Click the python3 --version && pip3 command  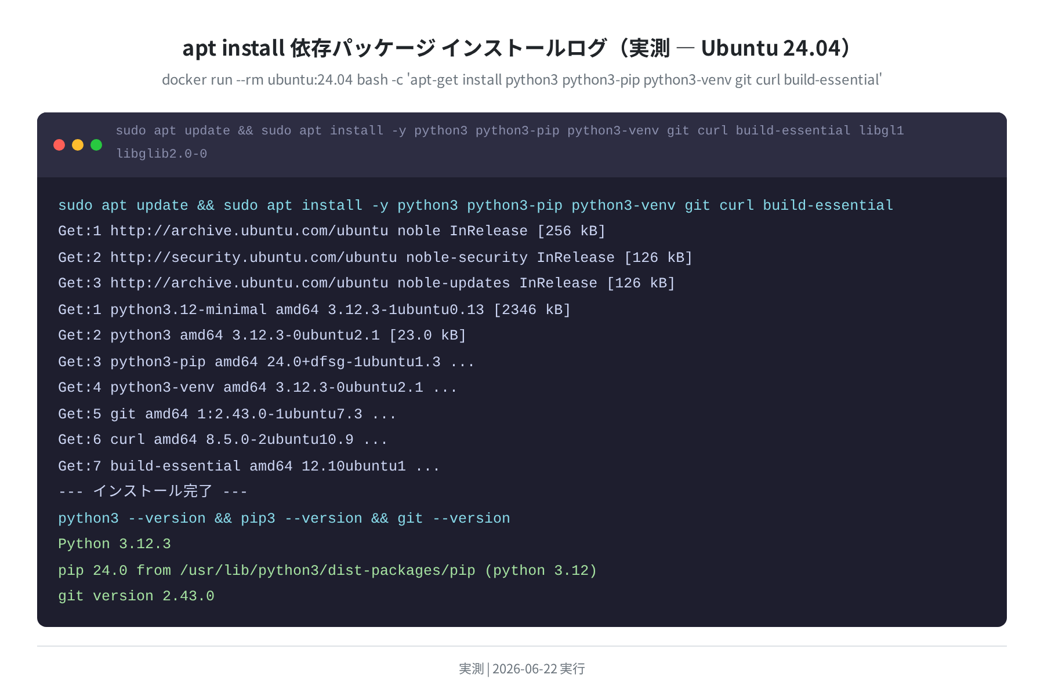click(284, 518)
